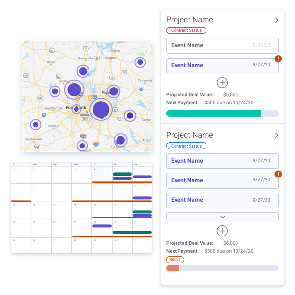Click the purple map marker near Corsicana
The width and height of the screenshot is (295, 295).
click(119, 140)
